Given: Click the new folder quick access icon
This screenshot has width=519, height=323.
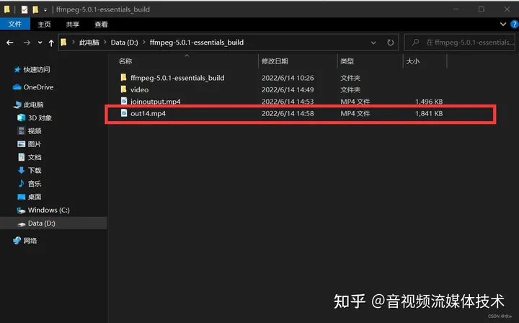Looking at the screenshot, I should click(x=35, y=9).
